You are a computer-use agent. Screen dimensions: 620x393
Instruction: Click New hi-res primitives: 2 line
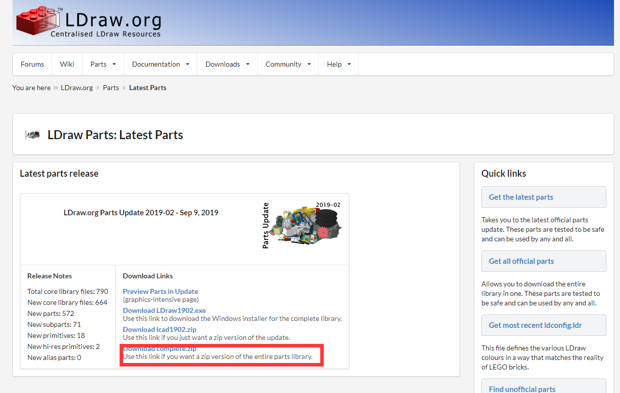click(x=64, y=346)
